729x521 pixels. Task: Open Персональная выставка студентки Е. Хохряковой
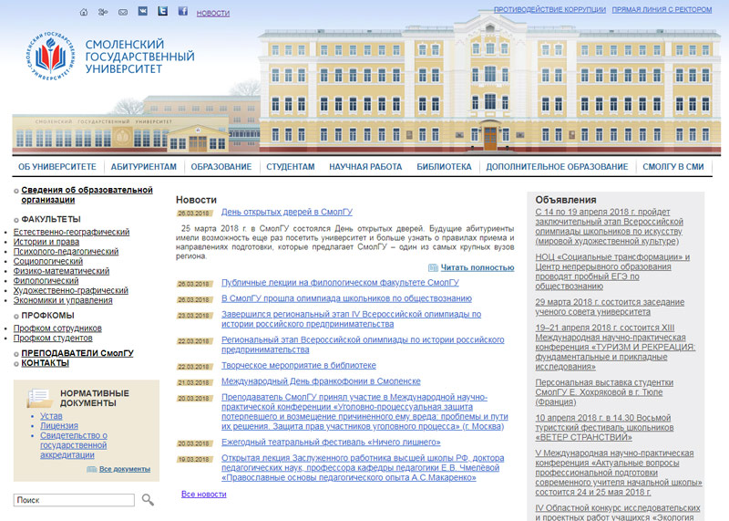604,392
